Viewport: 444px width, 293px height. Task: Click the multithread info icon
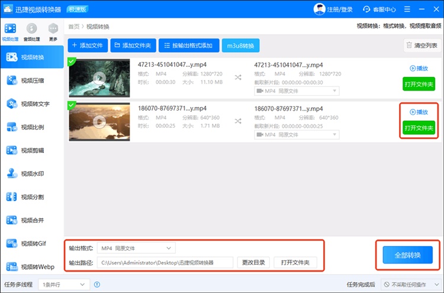[97, 285]
